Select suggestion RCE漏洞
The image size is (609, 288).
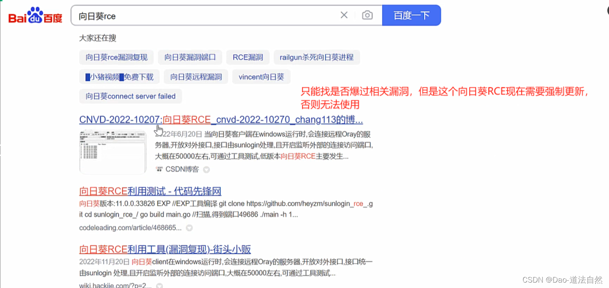248,57
